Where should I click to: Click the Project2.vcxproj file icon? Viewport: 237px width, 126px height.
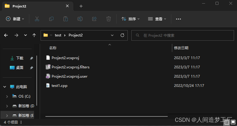point(48,58)
